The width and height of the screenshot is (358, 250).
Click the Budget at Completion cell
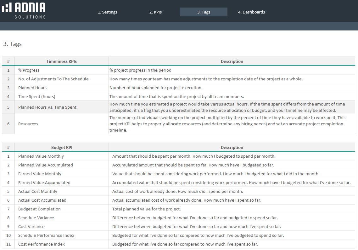(x=39, y=209)
